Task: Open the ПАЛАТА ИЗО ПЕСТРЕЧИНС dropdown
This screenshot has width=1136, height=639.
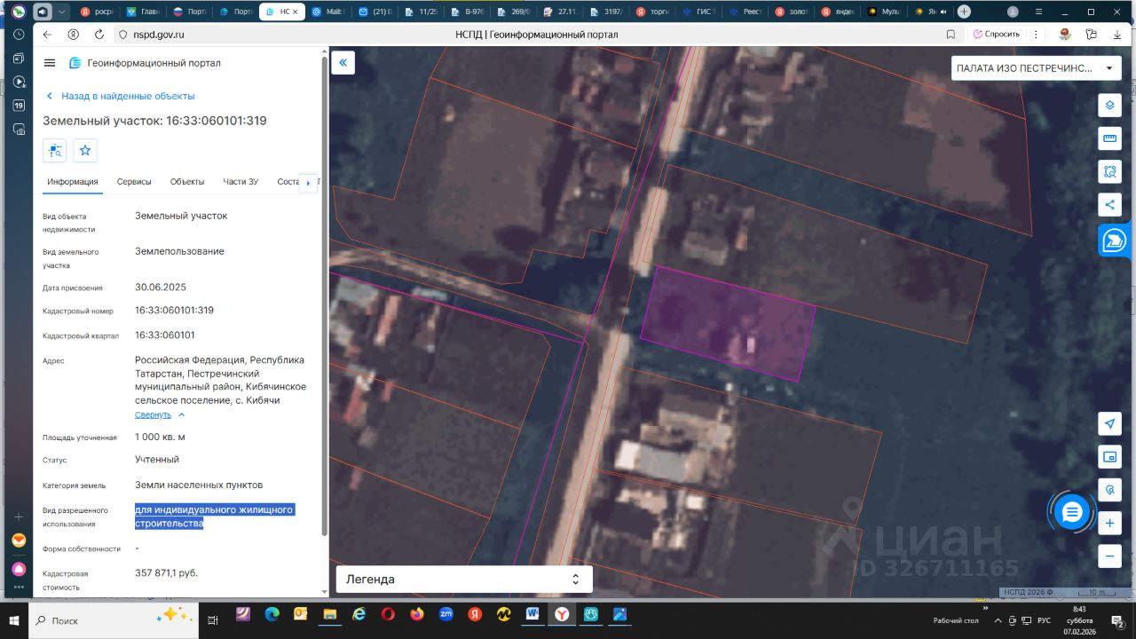Action: point(1033,68)
